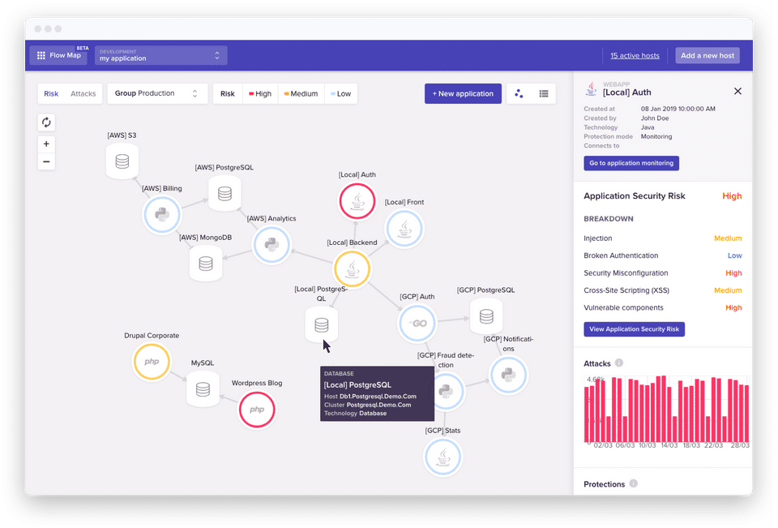Switch to the Risk tab

point(51,93)
